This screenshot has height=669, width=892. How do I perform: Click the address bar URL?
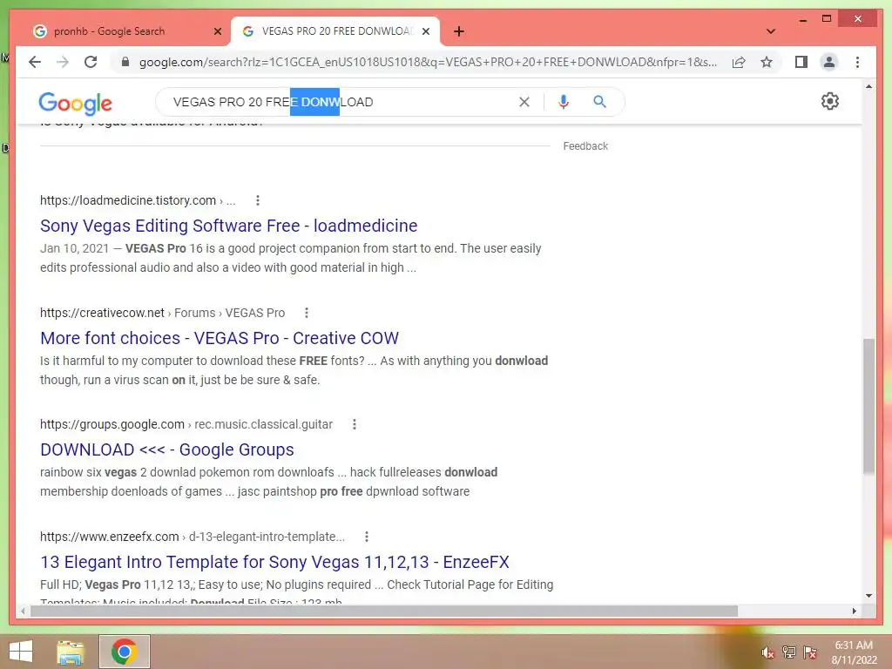[428, 62]
